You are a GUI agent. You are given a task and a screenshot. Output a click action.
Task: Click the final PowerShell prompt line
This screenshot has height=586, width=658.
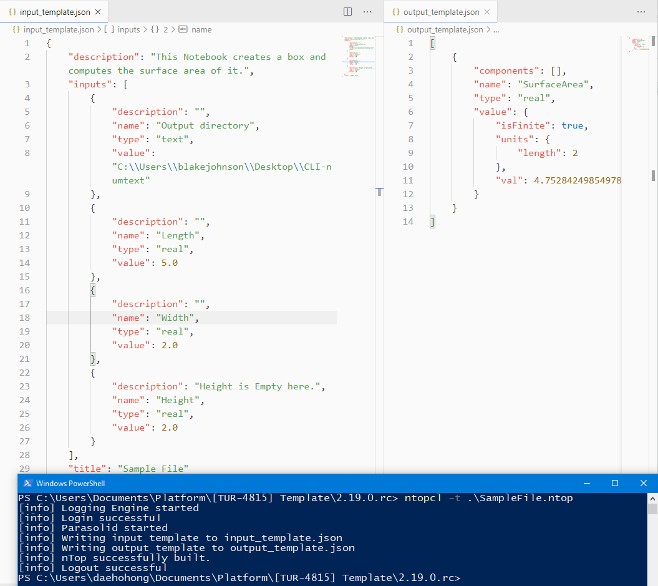click(x=239, y=578)
